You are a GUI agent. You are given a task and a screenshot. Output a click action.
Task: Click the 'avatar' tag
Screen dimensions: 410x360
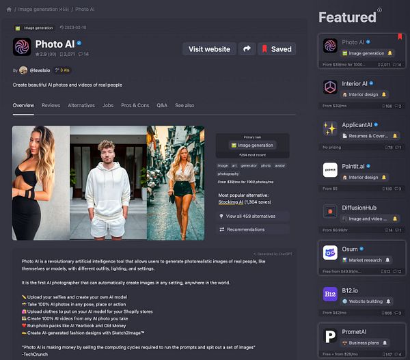[x=279, y=166]
